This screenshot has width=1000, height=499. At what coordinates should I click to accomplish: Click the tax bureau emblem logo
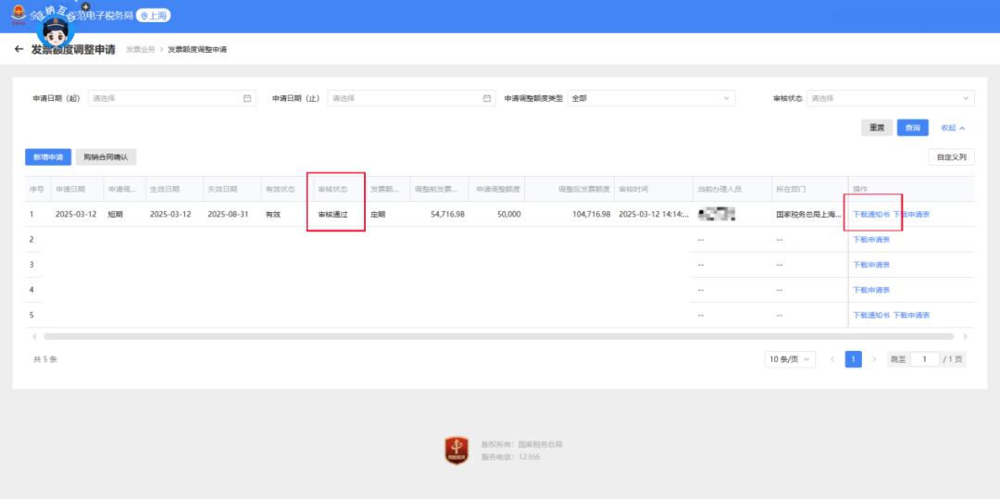pyautogui.click(x=19, y=15)
